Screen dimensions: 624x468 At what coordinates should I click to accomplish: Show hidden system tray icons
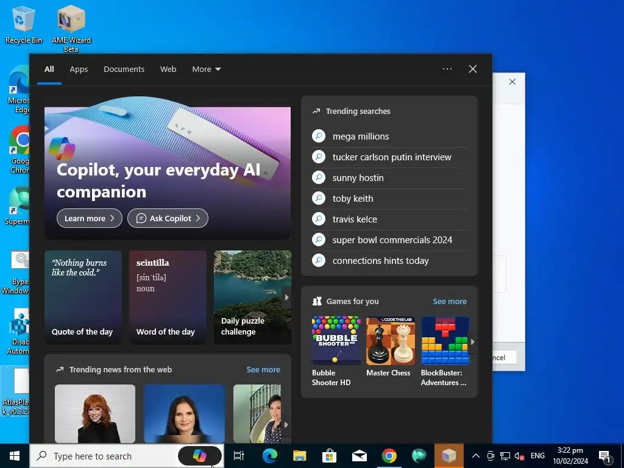475,456
